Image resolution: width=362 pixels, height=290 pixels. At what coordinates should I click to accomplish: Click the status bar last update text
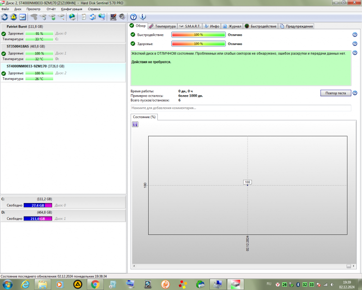pyautogui.click(x=54, y=276)
